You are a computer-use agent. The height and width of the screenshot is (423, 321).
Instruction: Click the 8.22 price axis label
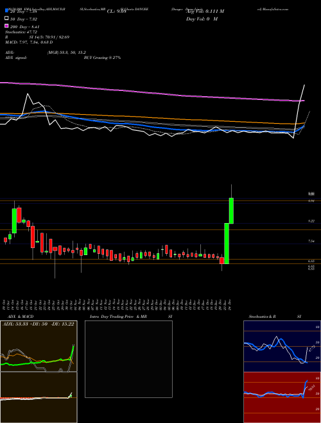pyautogui.click(x=311, y=221)
